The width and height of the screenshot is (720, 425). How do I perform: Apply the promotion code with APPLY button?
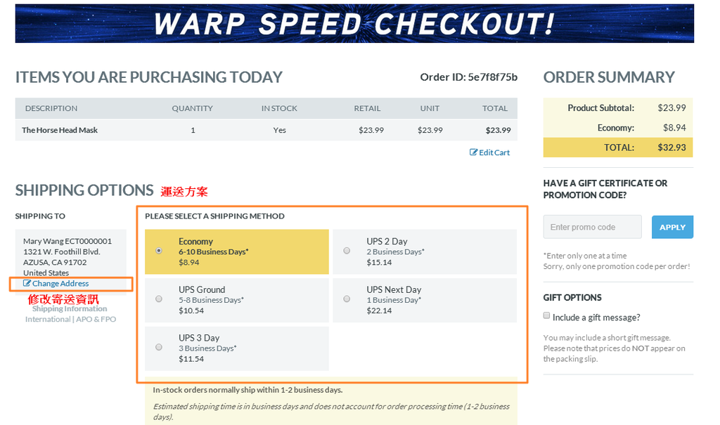[x=672, y=227]
